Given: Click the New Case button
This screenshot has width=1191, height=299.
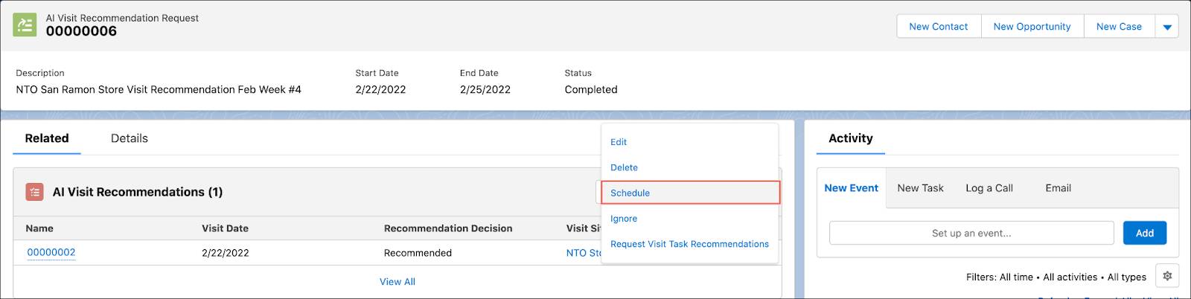Looking at the screenshot, I should [1119, 27].
